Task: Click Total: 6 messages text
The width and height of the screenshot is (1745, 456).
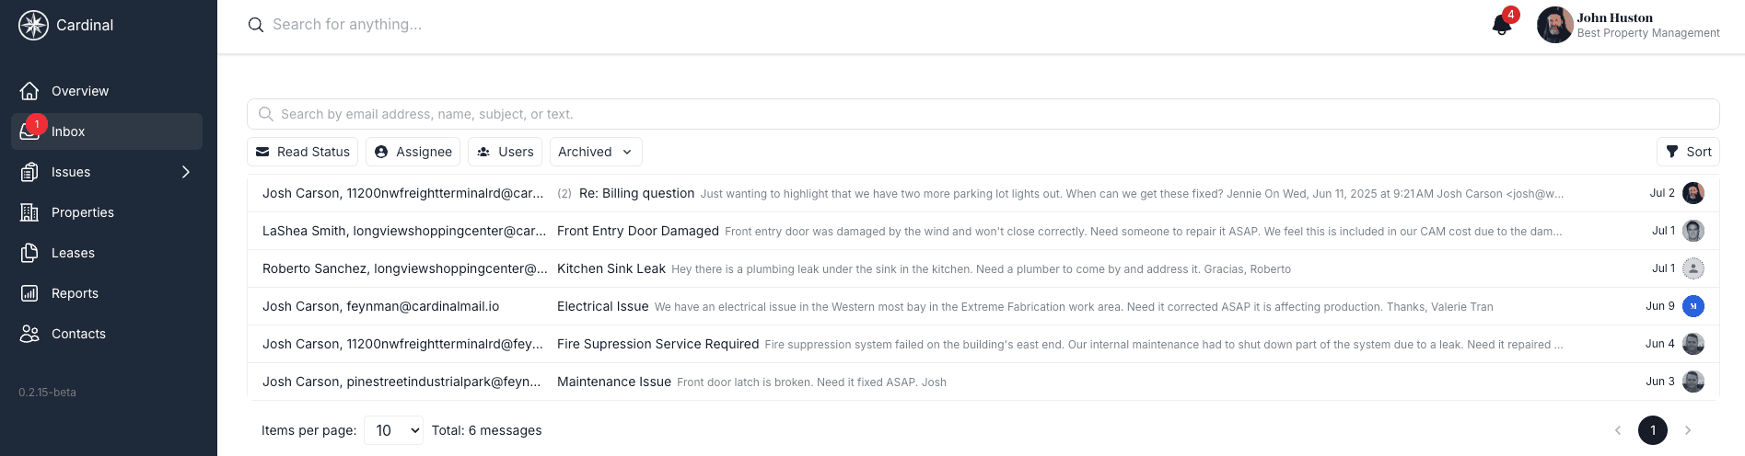Action: [486, 430]
